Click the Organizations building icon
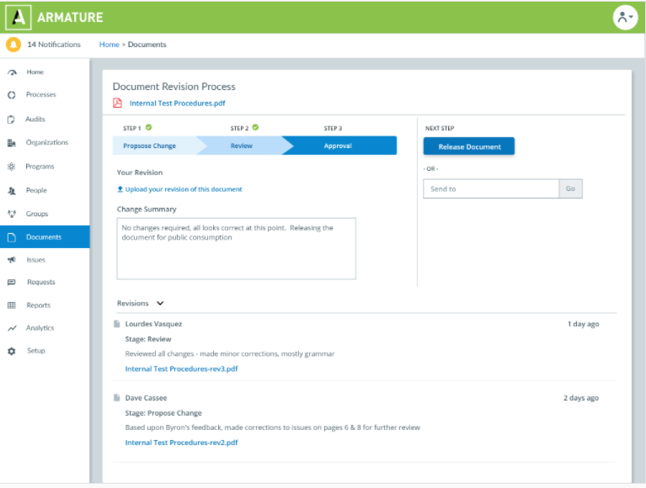 coord(12,143)
